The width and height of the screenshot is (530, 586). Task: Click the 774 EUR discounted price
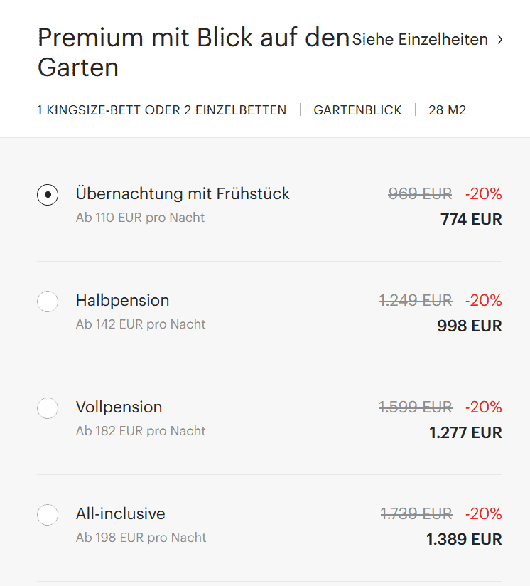coord(471,220)
